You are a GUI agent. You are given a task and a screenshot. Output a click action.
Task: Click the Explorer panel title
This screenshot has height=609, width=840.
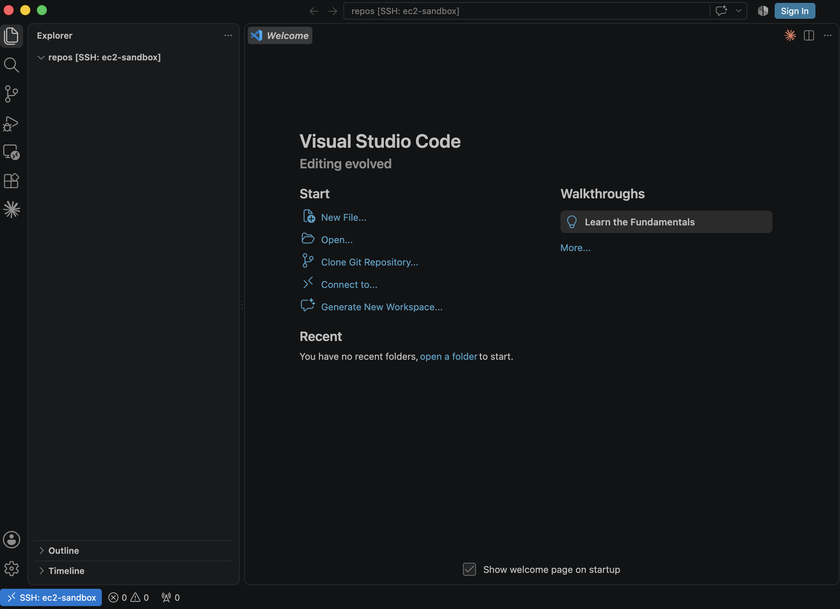55,35
